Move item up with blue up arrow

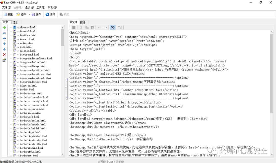click(x=4, y=44)
